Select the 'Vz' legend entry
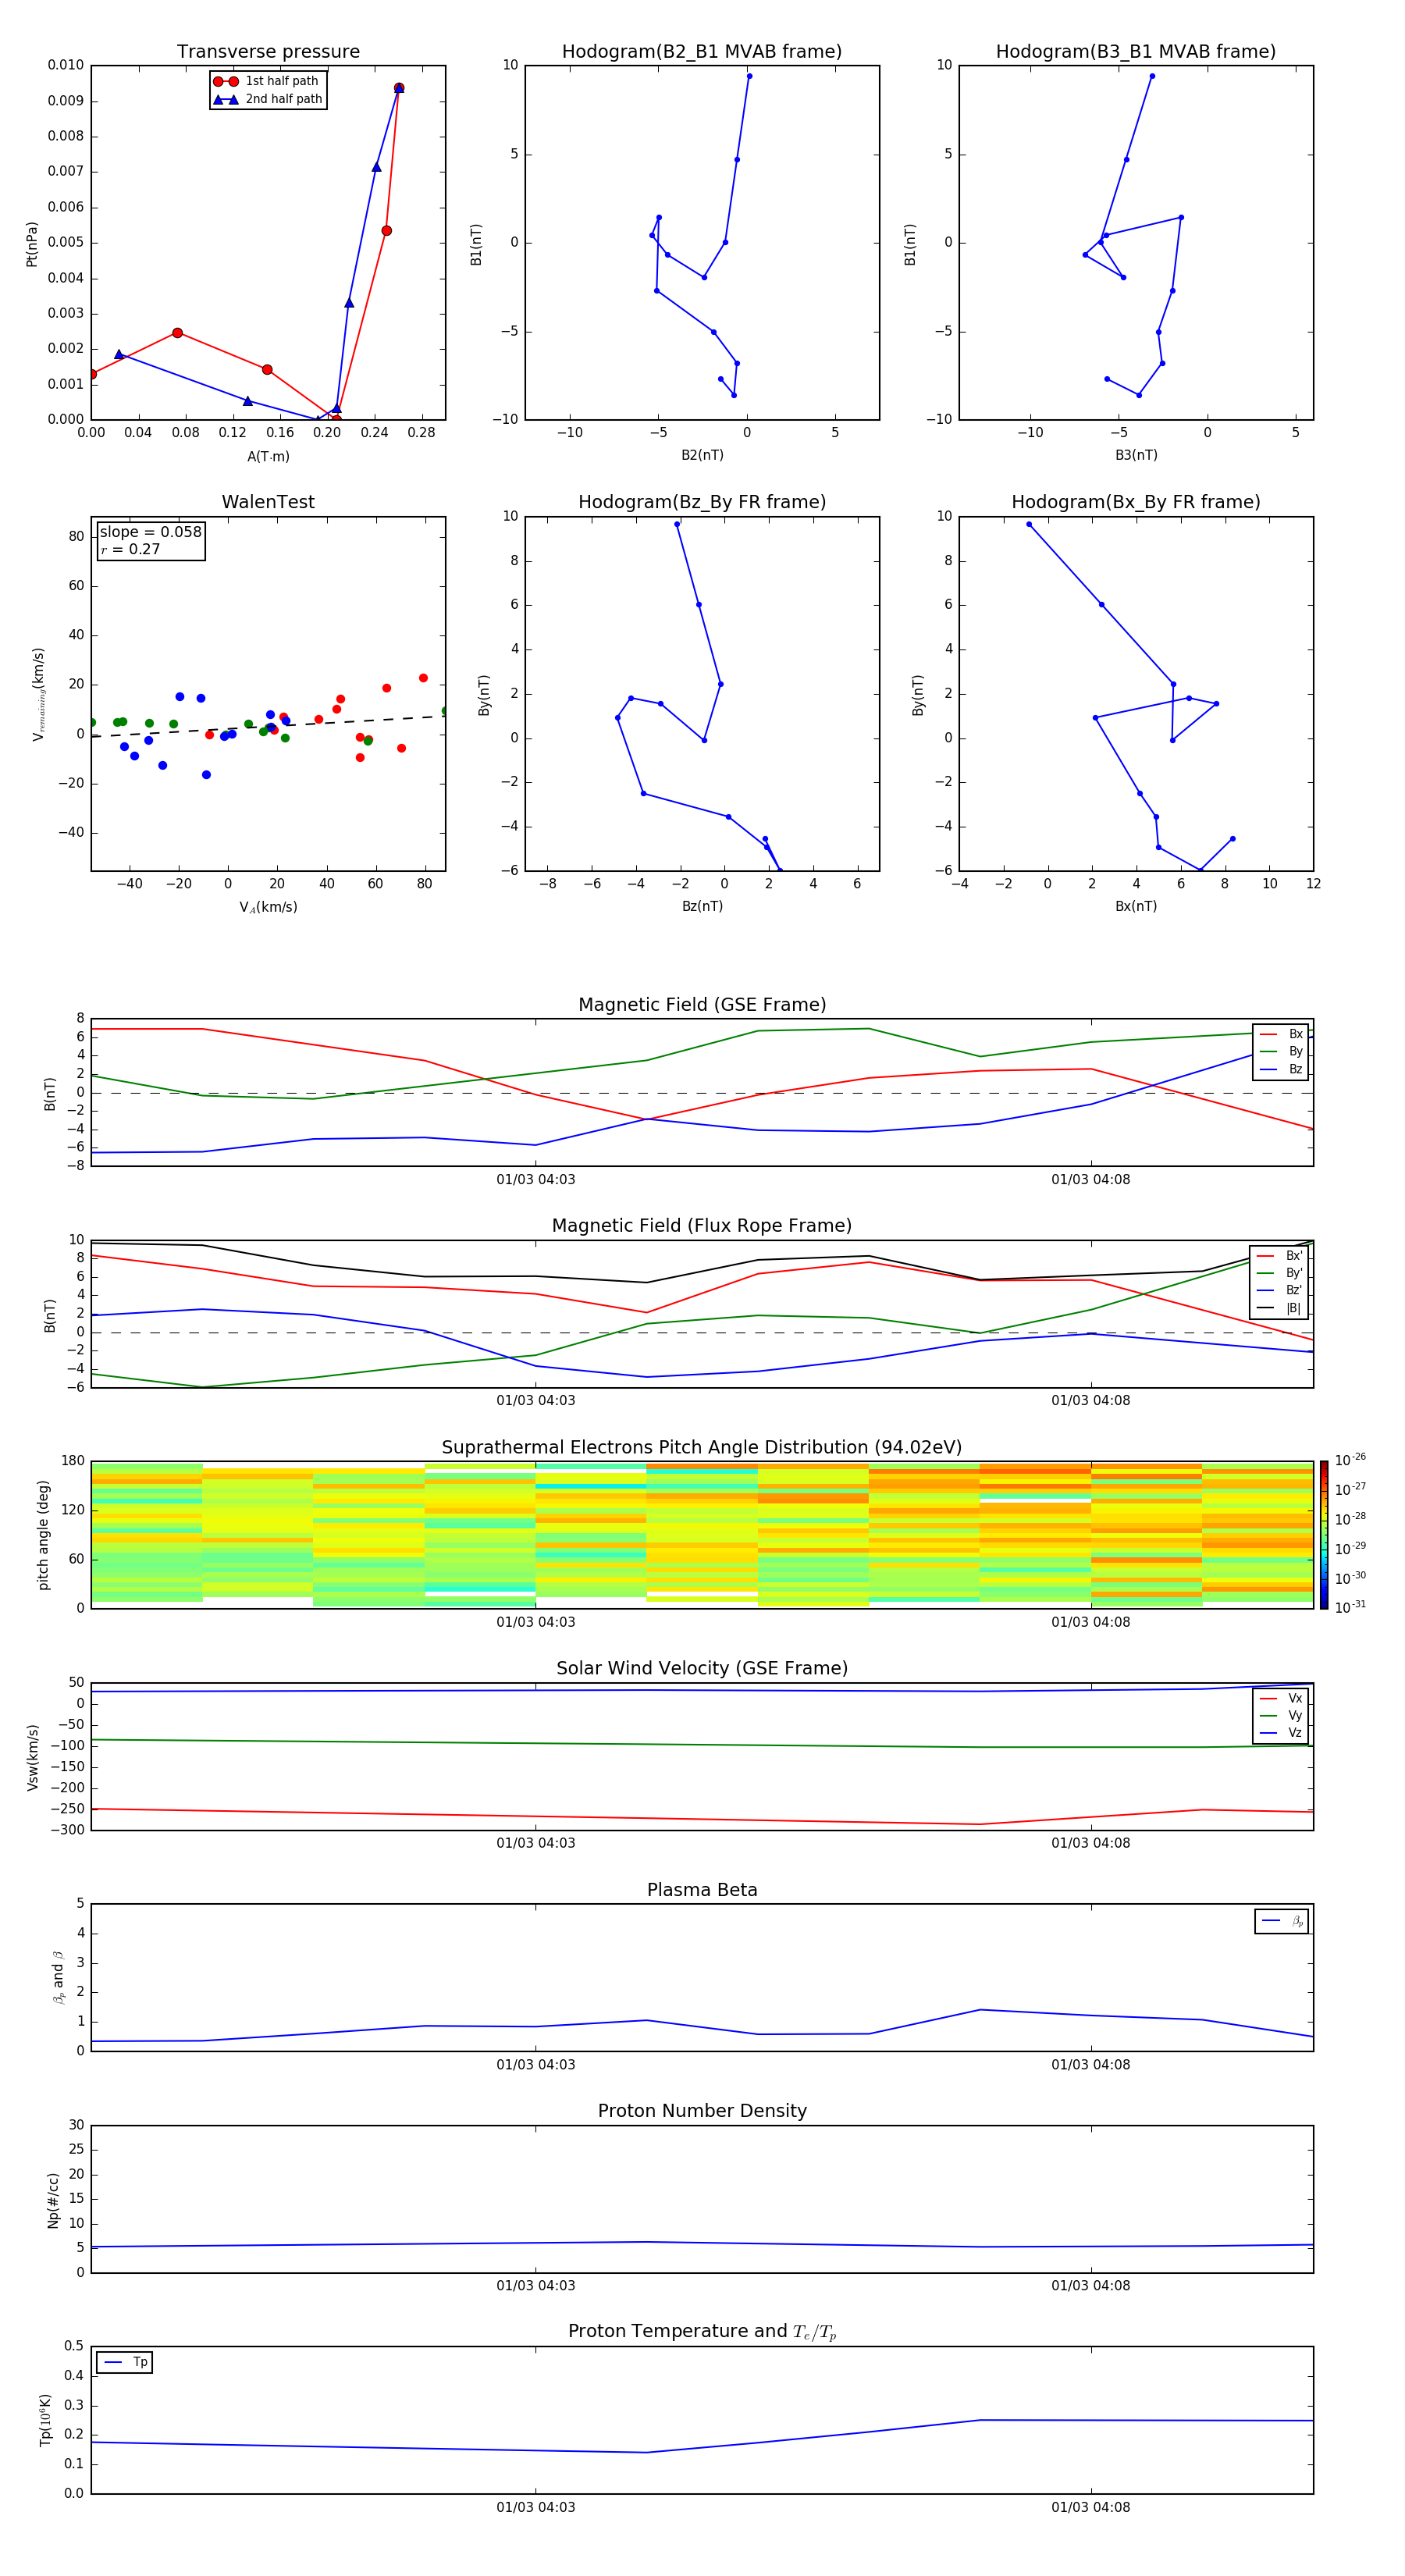This screenshot has height=2576, width=1405. coord(1281,1732)
